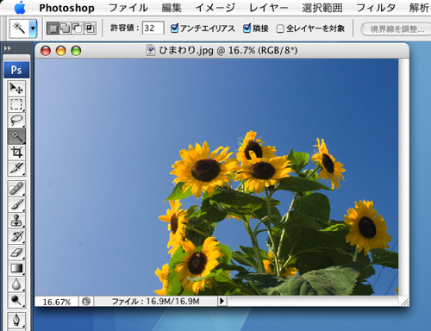Select the Blur tool

click(16, 284)
